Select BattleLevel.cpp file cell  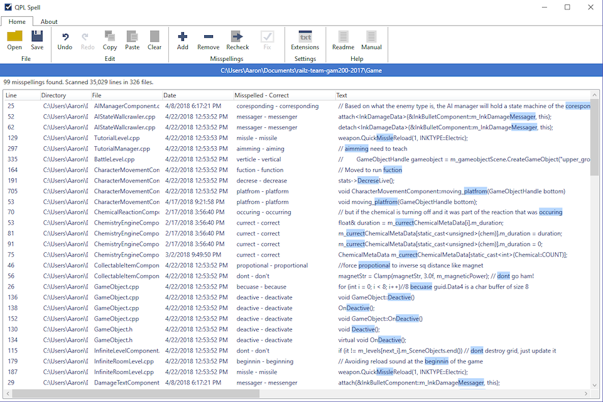pos(114,159)
